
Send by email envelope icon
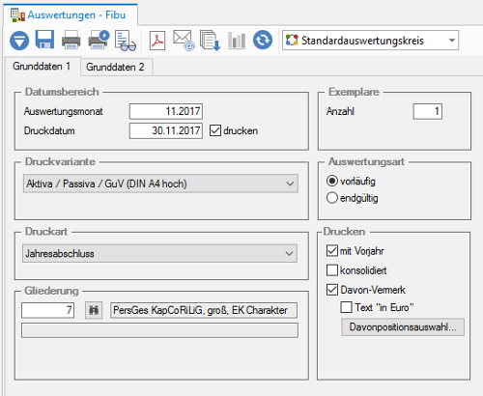184,41
